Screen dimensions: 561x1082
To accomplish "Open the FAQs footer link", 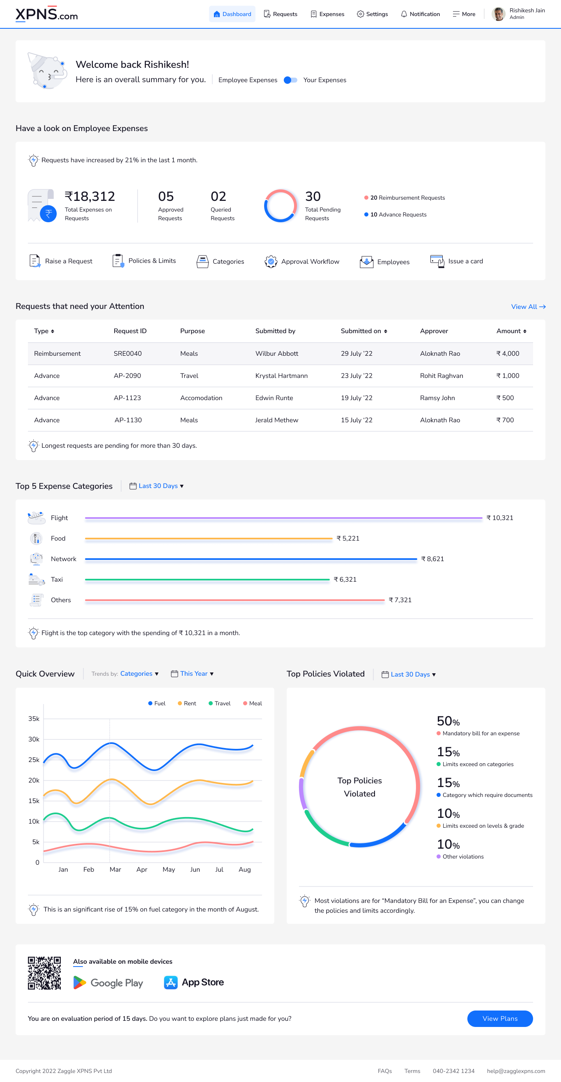I will point(385,1071).
